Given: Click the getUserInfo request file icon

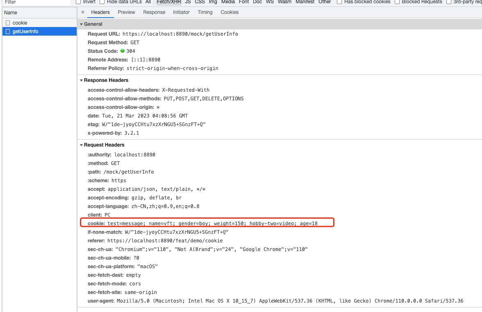Looking at the screenshot, I should click(8, 31).
